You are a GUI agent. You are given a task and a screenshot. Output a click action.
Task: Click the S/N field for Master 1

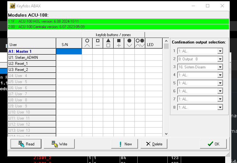click(69, 51)
